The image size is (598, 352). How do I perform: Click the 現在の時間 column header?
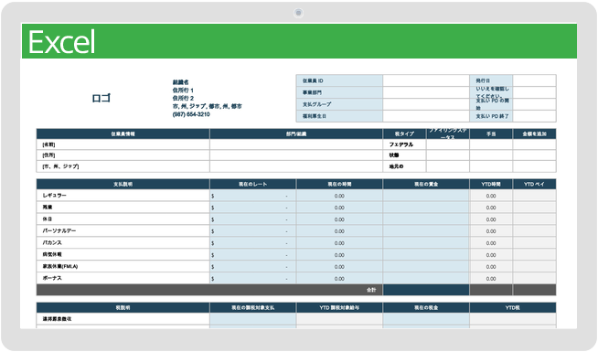coord(339,184)
